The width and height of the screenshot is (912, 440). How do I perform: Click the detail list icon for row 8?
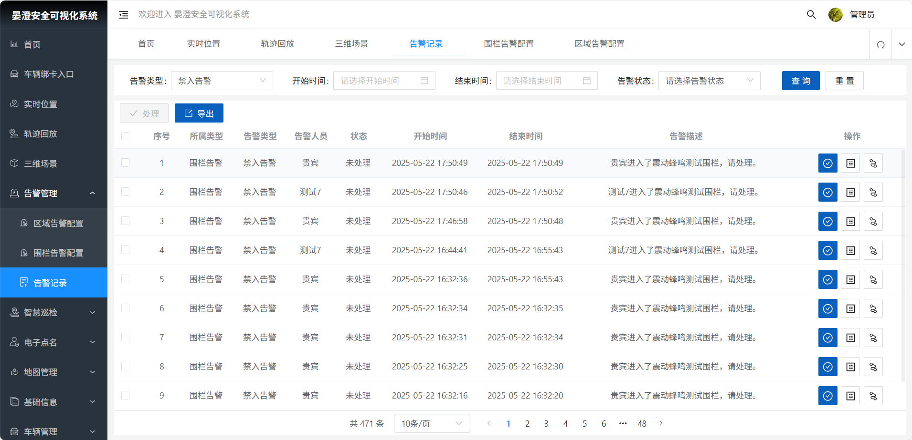pyautogui.click(x=850, y=367)
